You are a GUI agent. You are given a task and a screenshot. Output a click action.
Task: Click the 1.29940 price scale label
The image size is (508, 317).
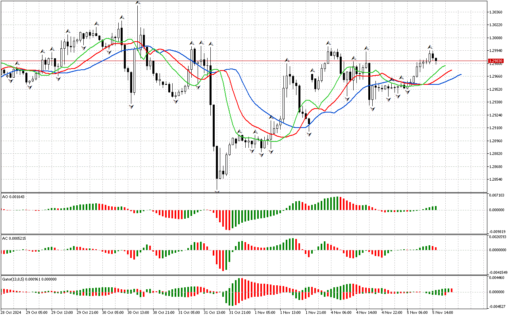tap(496, 51)
